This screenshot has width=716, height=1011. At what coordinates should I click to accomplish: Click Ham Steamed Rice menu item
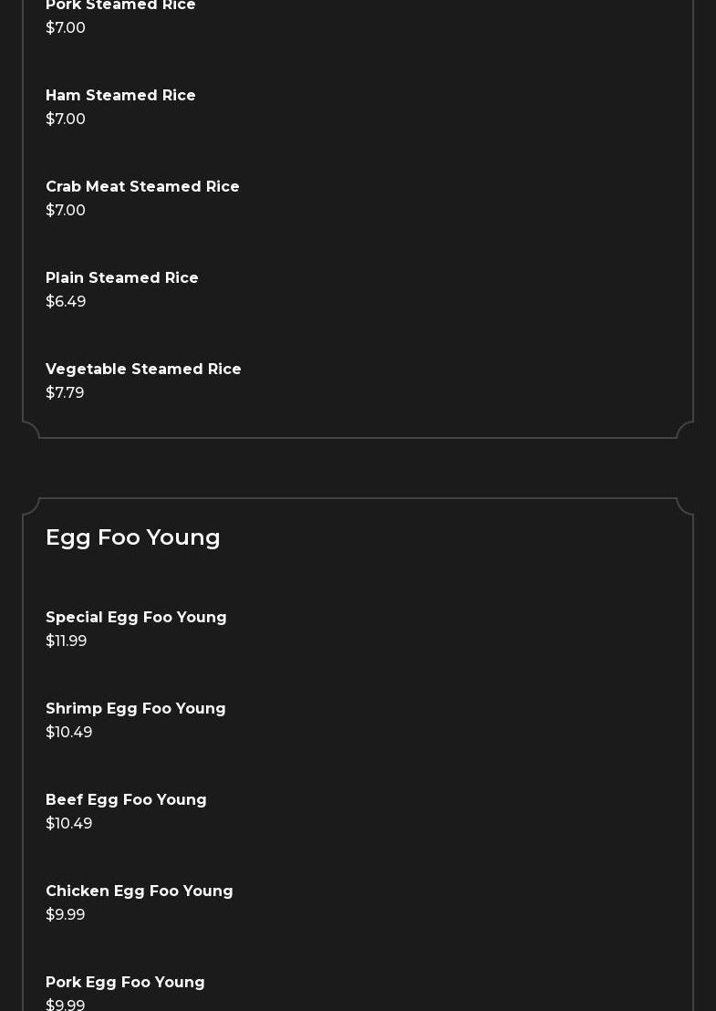120,96
